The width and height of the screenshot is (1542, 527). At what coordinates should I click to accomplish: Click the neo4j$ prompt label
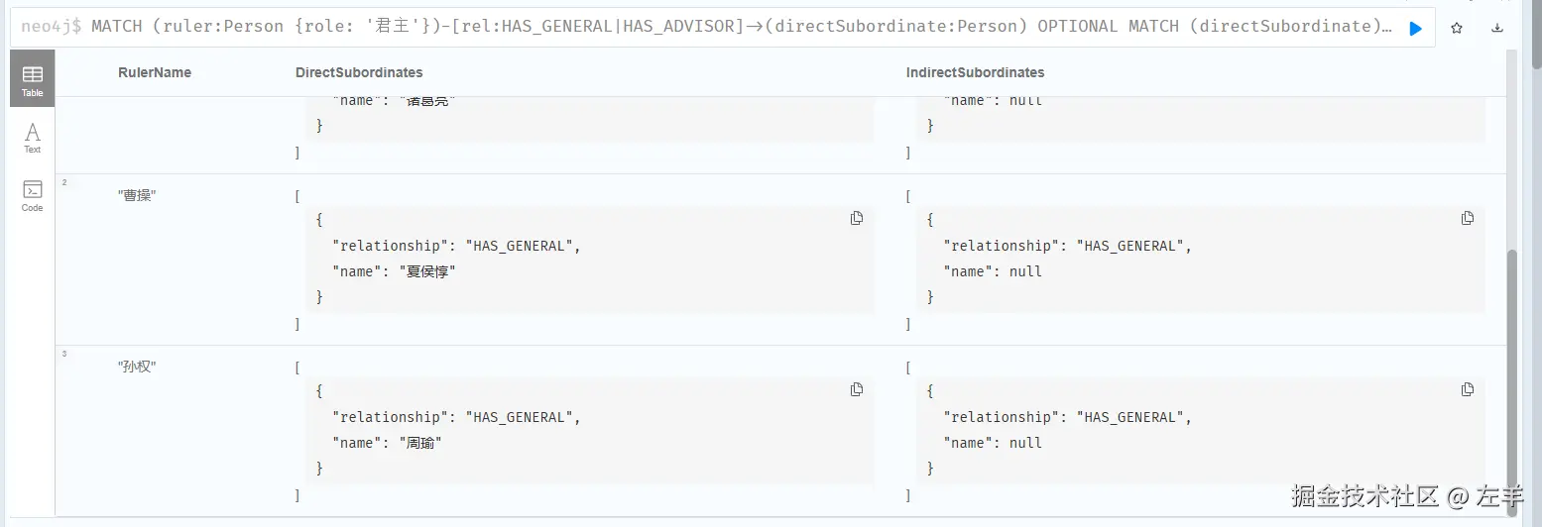point(51,27)
